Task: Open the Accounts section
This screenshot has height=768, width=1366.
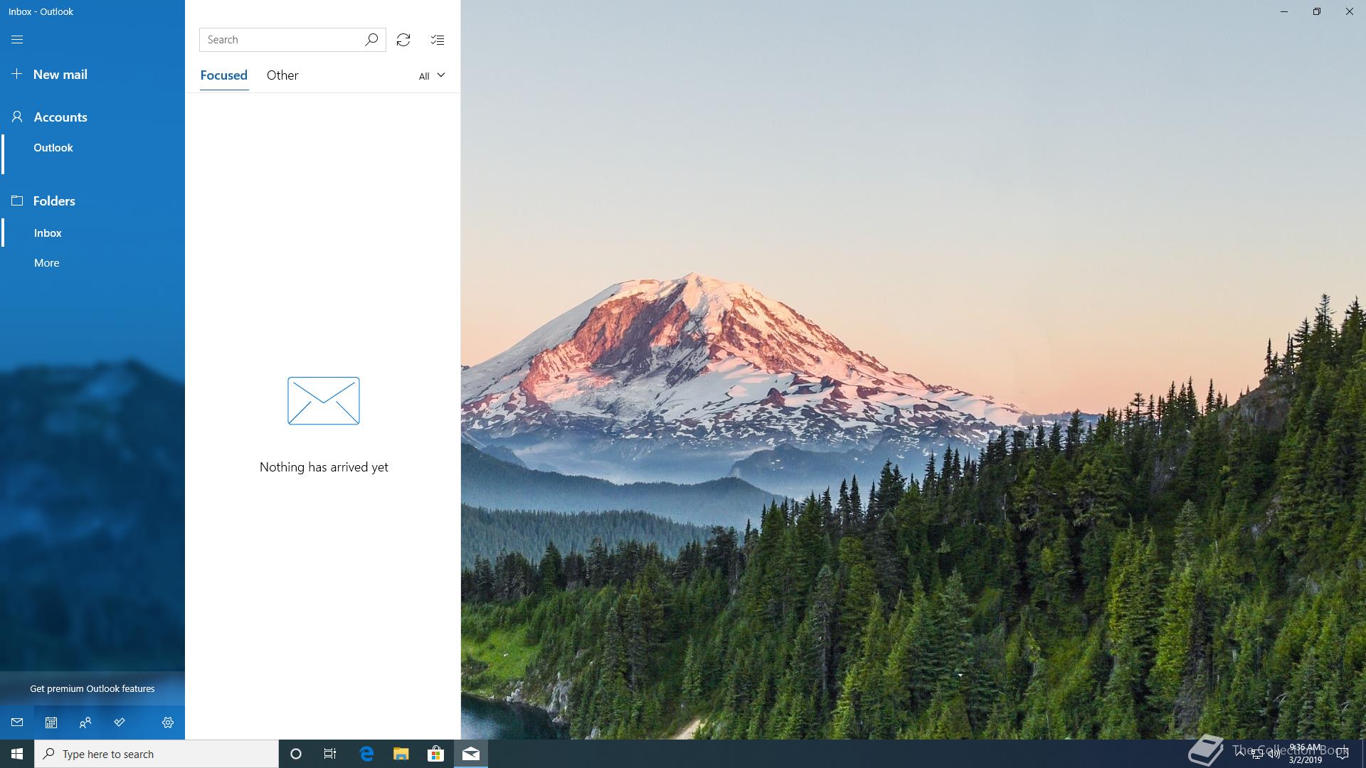Action: pyautogui.click(x=60, y=117)
